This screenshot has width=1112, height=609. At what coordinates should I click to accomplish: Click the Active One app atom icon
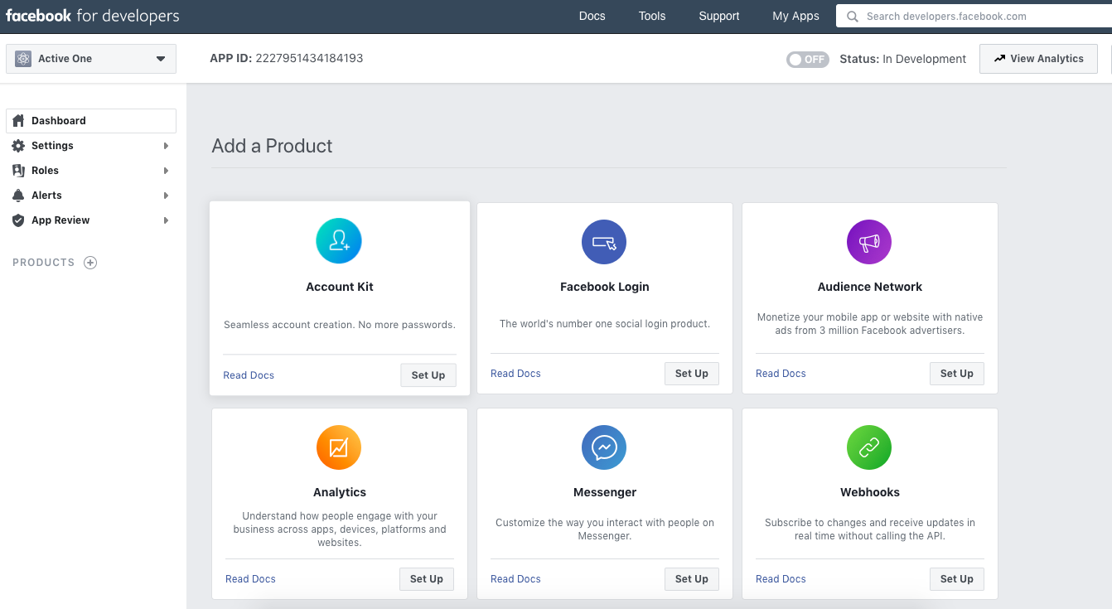point(23,59)
